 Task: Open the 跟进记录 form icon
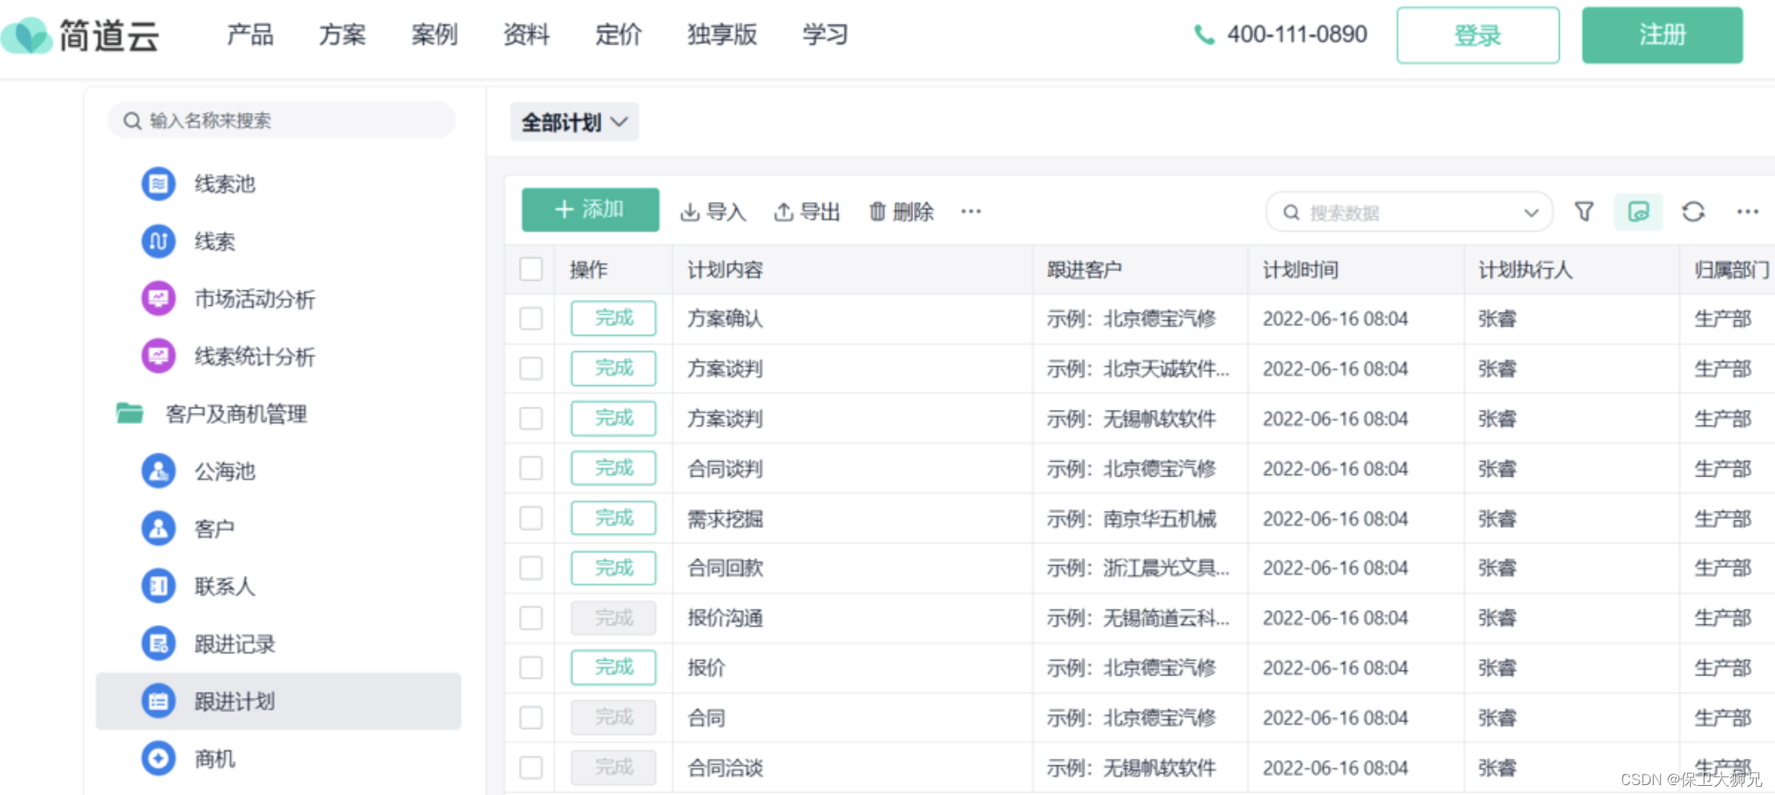point(158,644)
